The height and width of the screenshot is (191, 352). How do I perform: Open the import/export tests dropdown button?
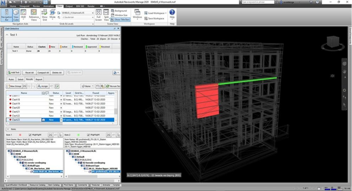pos(116,73)
